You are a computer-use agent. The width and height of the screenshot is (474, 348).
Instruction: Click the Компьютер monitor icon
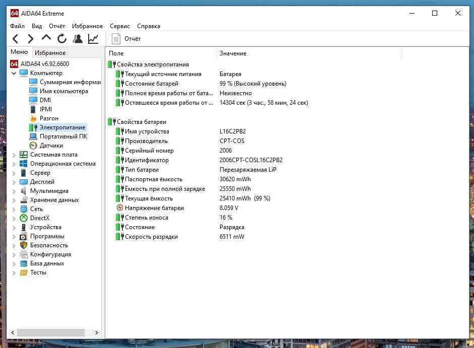coord(24,73)
